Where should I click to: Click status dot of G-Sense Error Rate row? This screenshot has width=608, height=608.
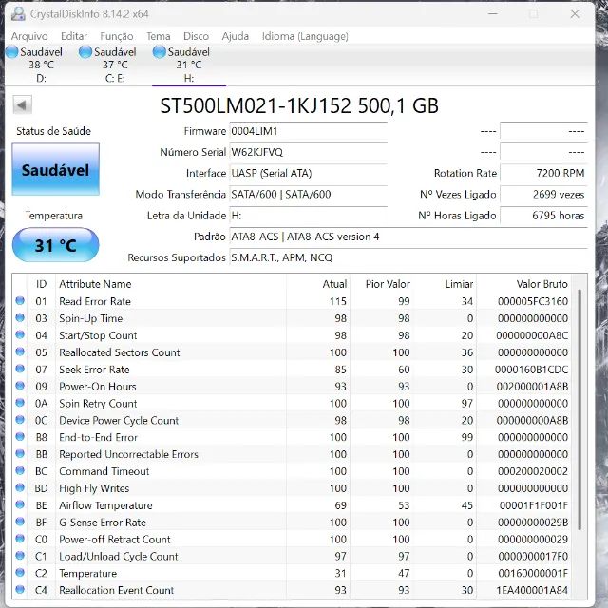tap(20, 522)
